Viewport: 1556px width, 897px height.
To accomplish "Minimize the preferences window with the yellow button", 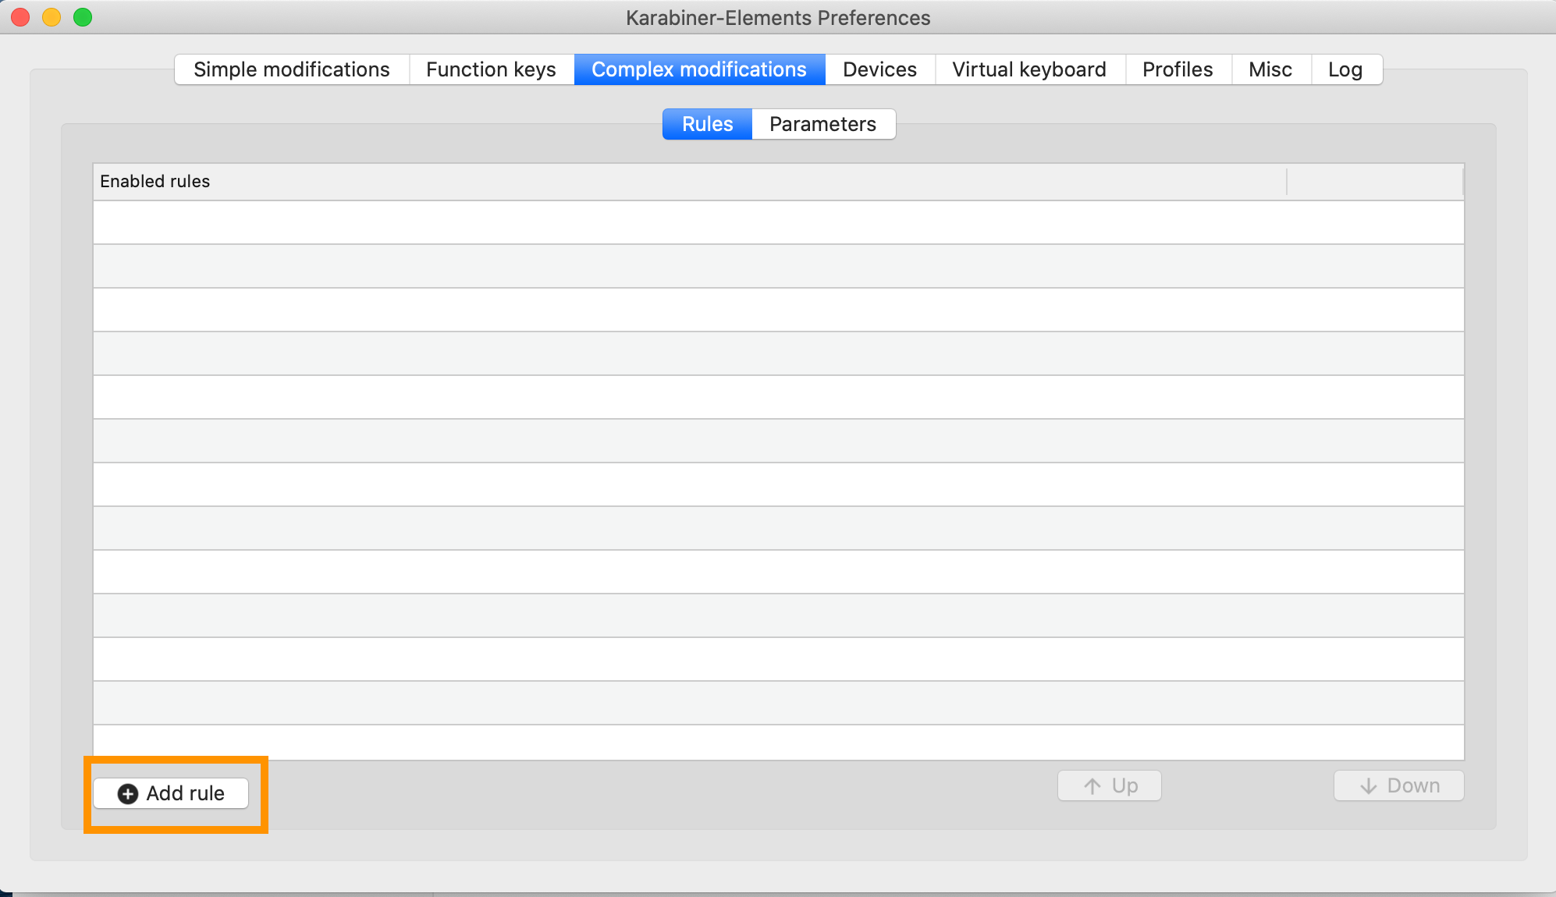I will tap(52, 17).
